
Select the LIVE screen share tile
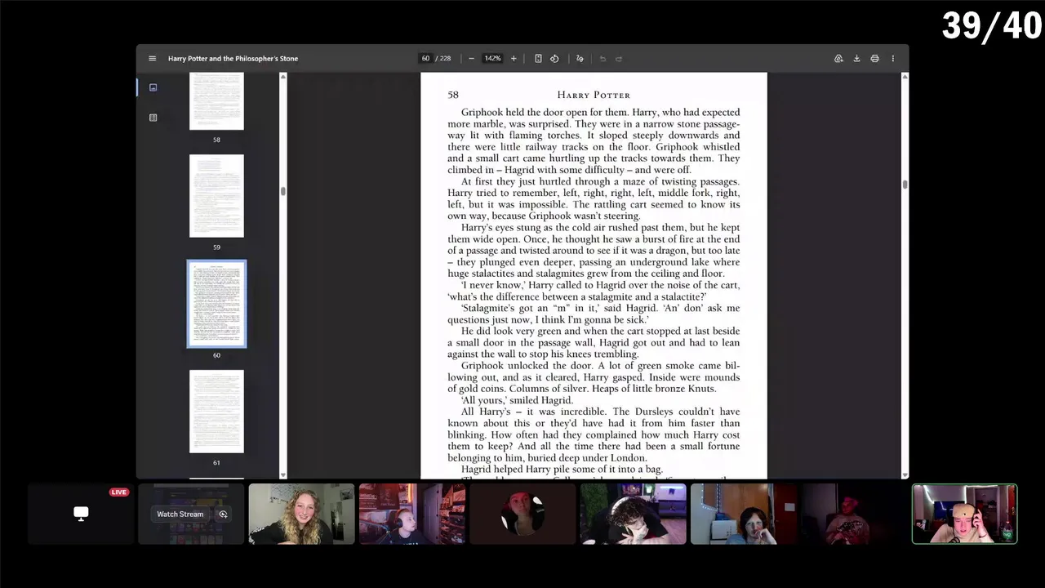(x=81, y=514)
